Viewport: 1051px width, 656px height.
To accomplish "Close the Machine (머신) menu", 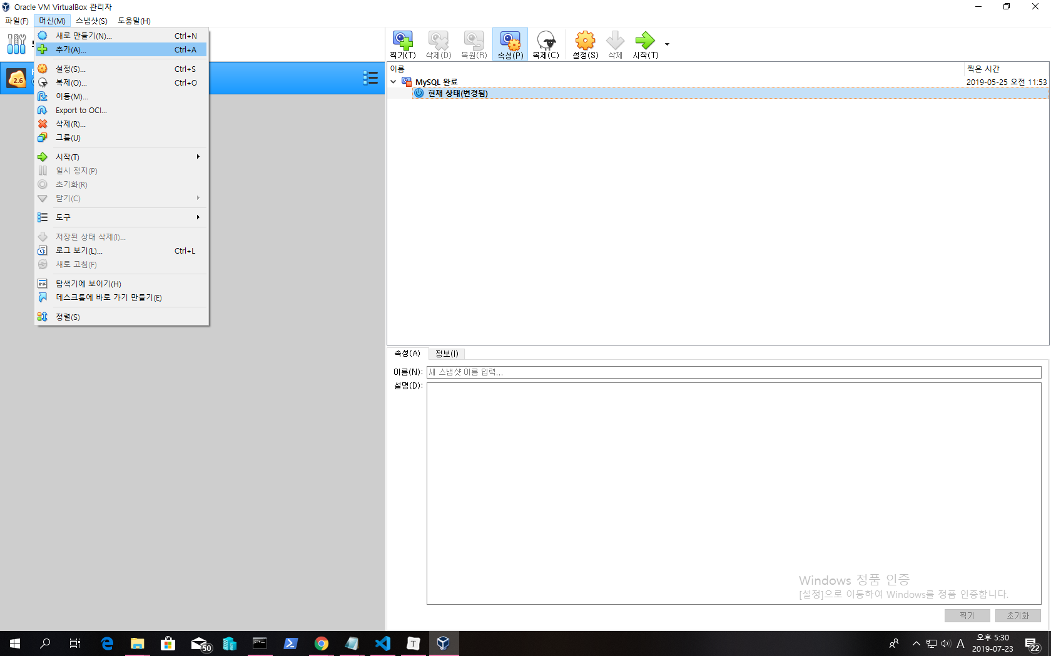I will [52, 21].
